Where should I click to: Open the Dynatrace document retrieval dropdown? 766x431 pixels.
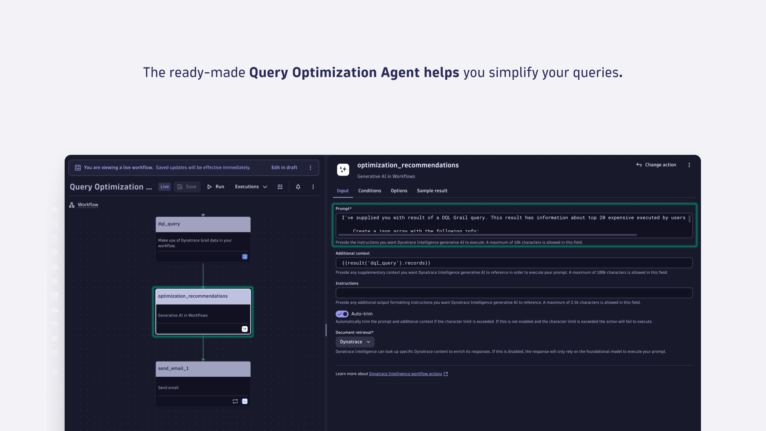354,342
